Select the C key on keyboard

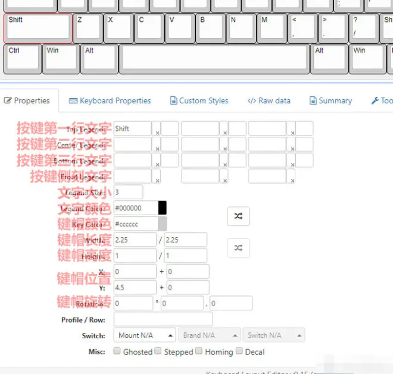click(149, 29)
